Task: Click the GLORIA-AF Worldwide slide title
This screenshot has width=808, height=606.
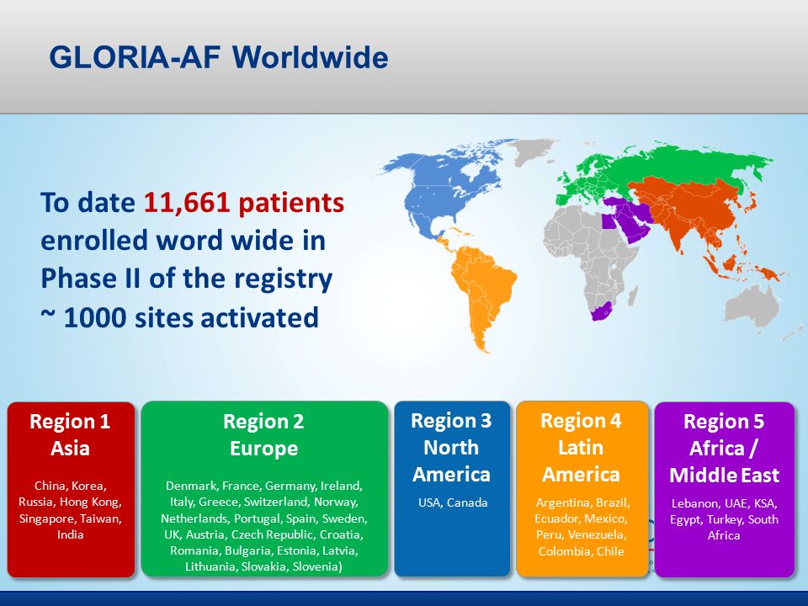Action: 219,56
